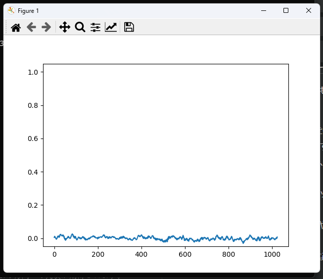Close the Figure 1 window

[x=308, y=10]
